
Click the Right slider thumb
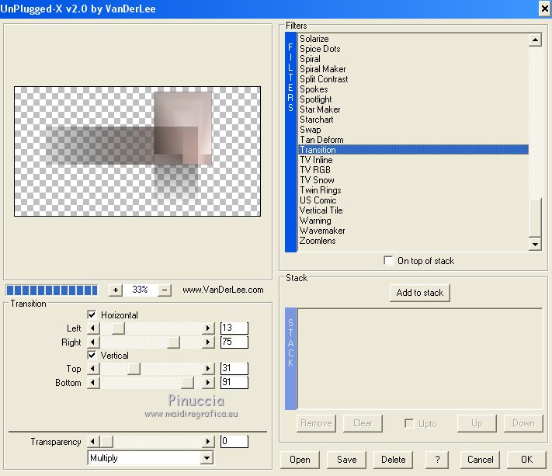pyautogui.click(x=174, y=342)
